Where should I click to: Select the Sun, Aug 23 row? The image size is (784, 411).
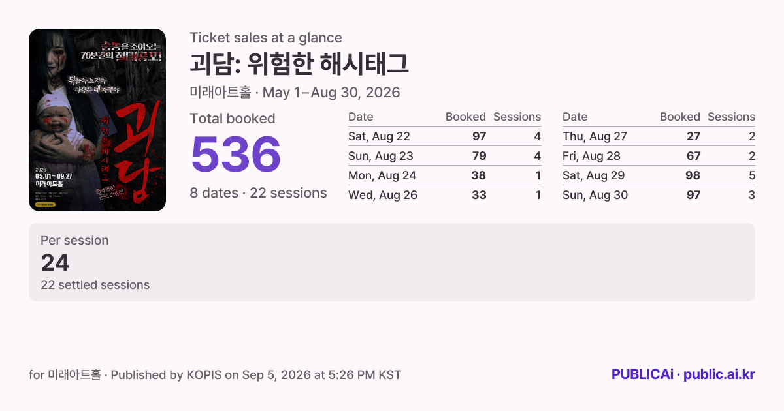(x=445, y=156)
